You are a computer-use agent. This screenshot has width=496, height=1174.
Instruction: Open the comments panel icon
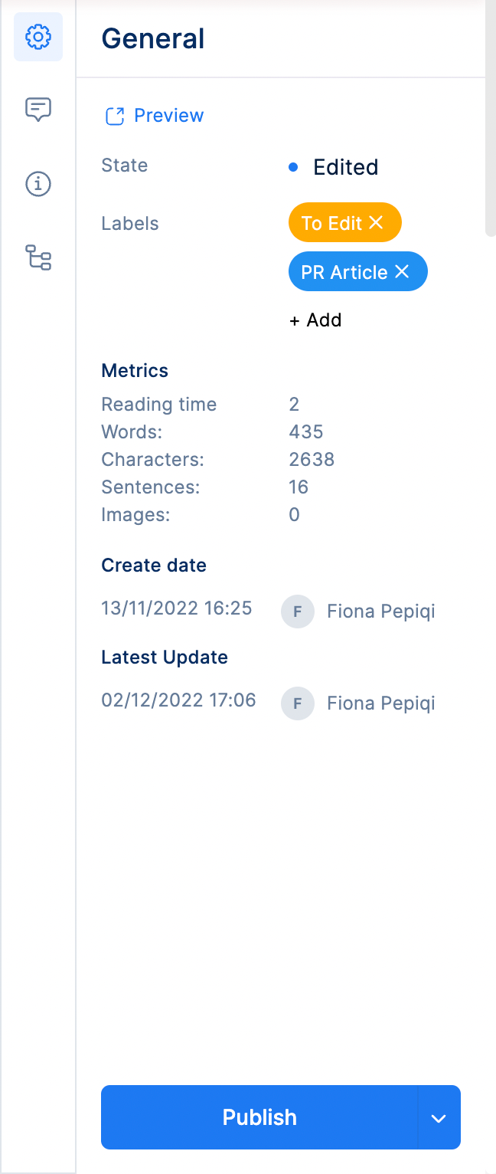[x=38, y=110]
